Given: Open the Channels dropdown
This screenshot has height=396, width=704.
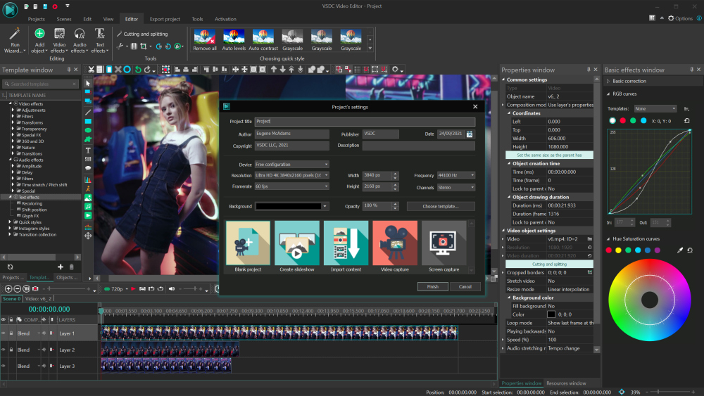Looking at the screenshot, I should pos(456,188).
